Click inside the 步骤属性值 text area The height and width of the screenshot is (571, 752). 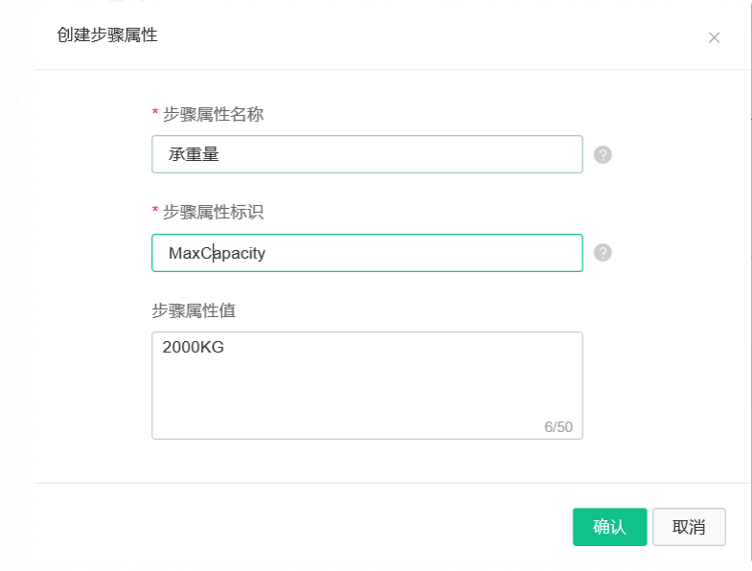click(367, 385)
